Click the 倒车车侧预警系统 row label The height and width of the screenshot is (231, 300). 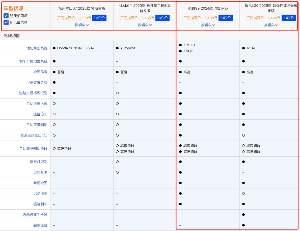(x=33, y=61)
